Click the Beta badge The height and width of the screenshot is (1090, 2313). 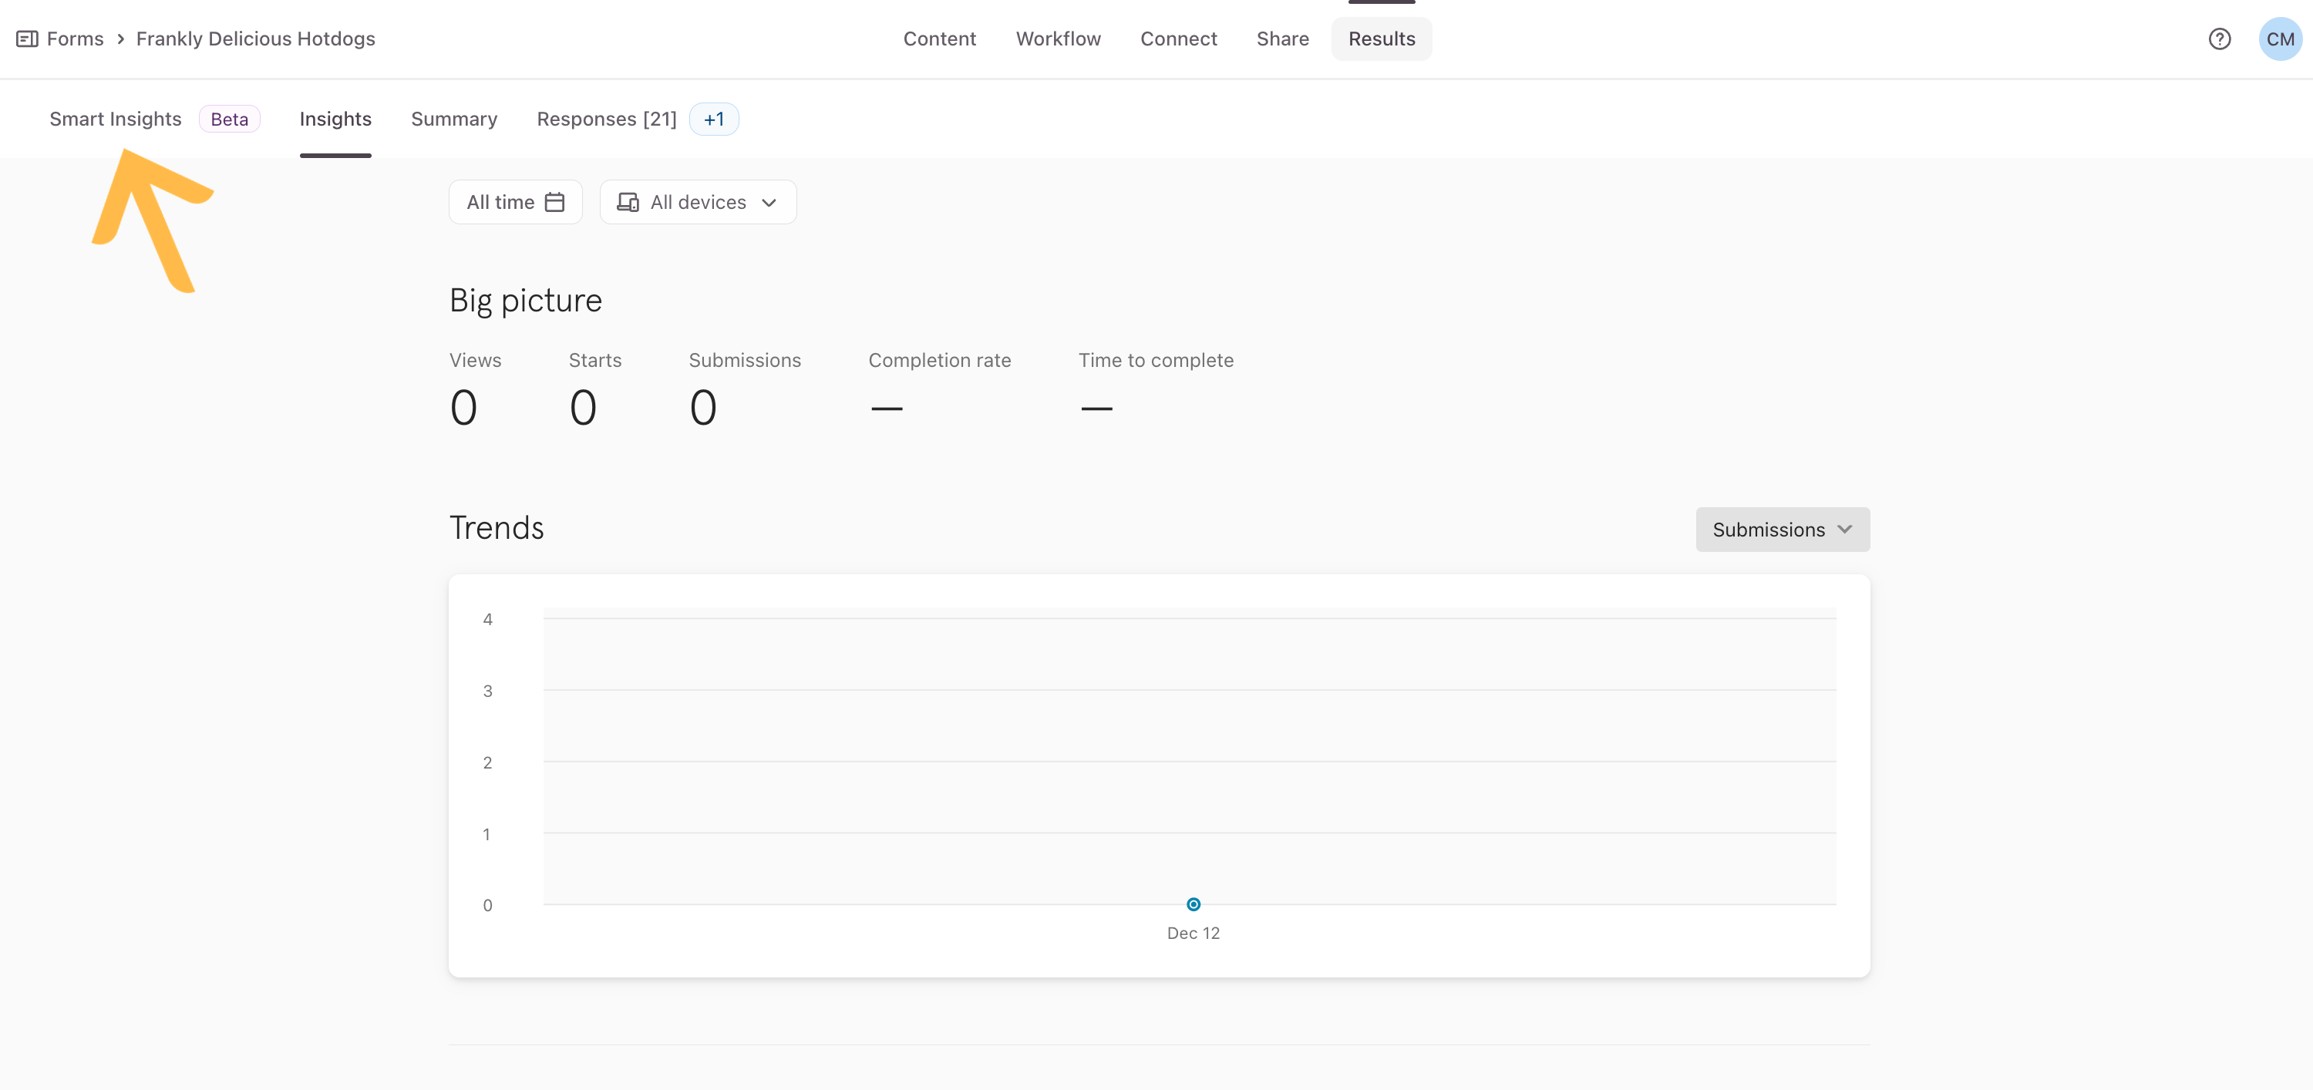click(229, 119)
